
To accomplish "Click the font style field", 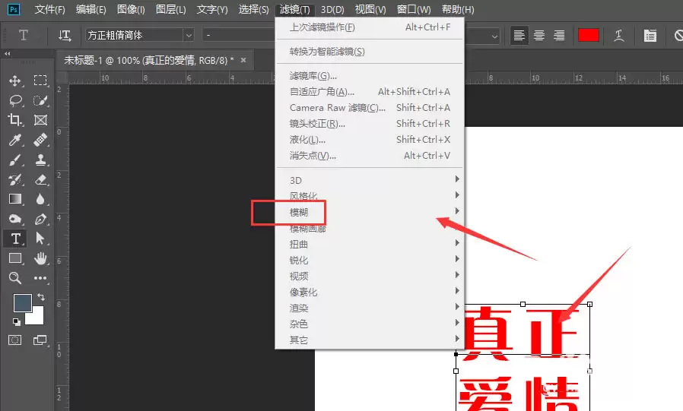I will [238, 35].
